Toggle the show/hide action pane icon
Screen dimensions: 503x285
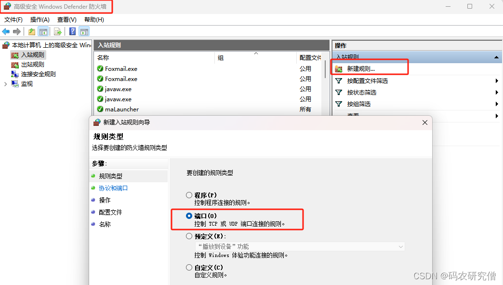84,32
